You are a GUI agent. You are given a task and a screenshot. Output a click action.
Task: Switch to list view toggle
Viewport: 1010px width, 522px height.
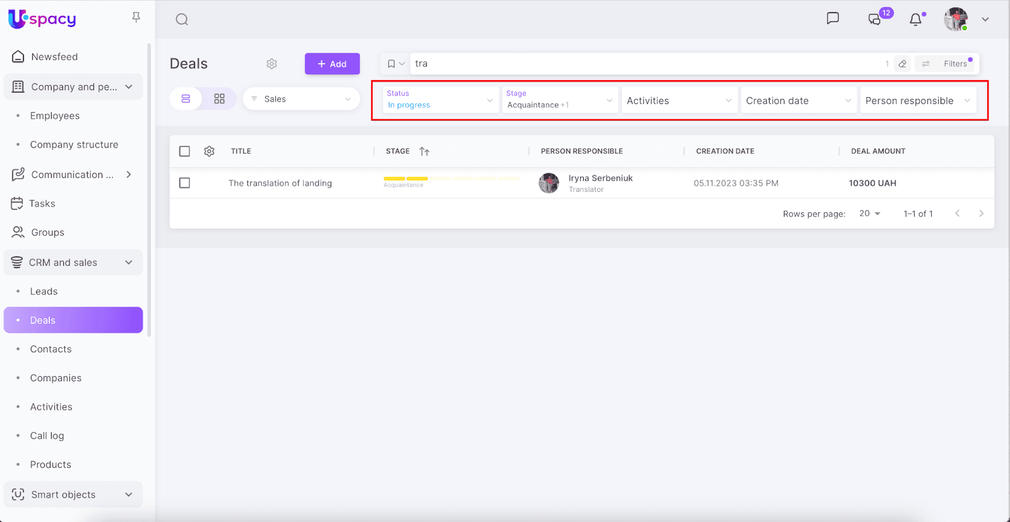click(x=186, y=99)
